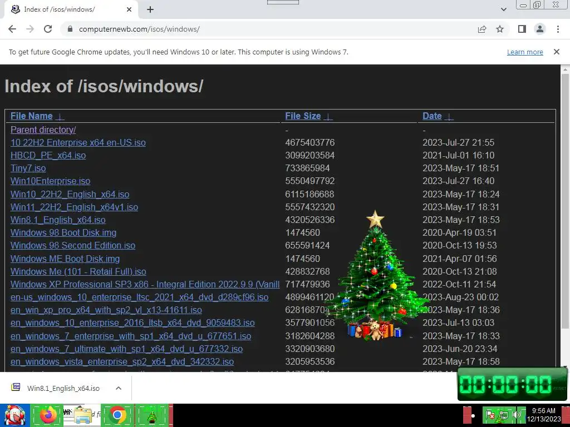Go to Parent directory/

coord(43,130)
